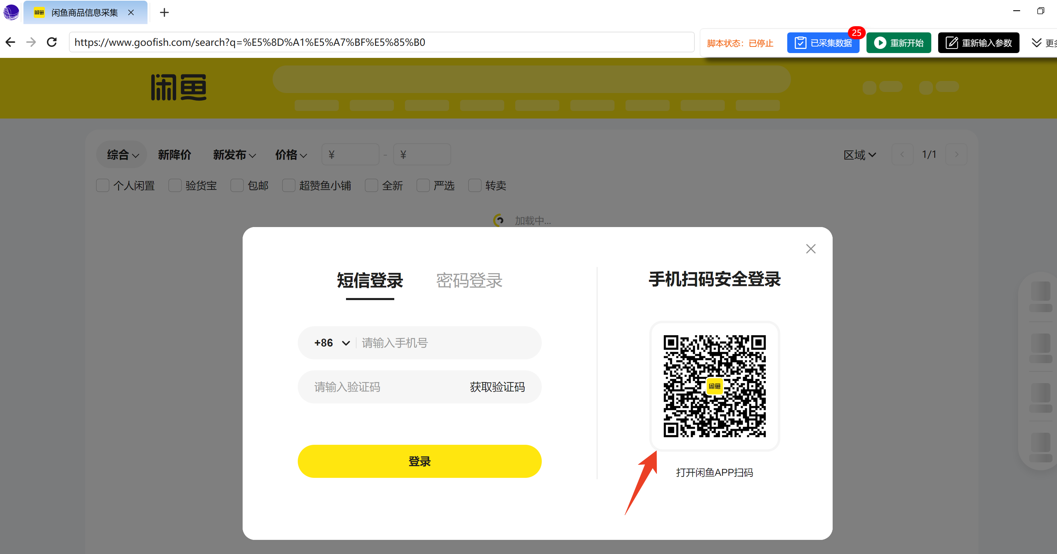Viewport: 1057px width, 554px height.
Task: Go back with the browser back arrow
Action: (x=10, y=42)
